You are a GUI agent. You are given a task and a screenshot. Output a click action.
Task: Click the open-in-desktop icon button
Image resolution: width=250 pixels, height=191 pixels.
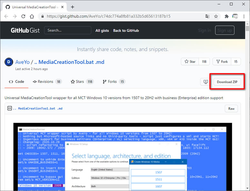point(206,82)
